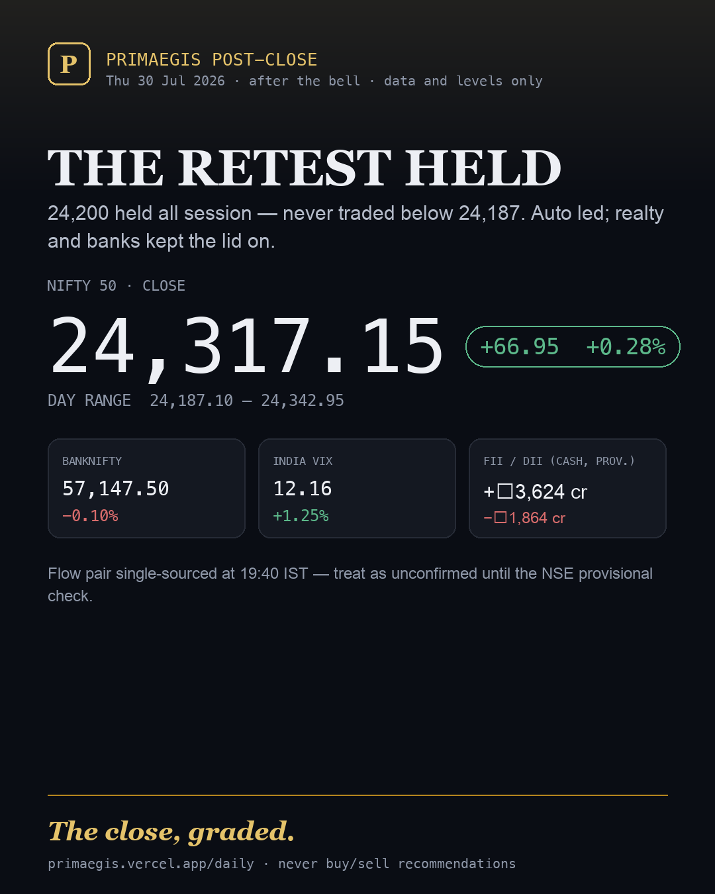The width and height of the screenshot is (715, 894).
Task: Open the BANKNIFTY card
Action: (x=146, y=488)
